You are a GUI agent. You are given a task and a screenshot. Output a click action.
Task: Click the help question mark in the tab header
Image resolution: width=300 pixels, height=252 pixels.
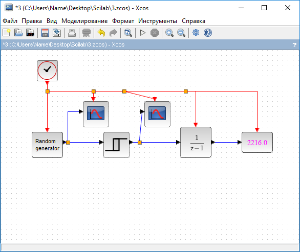[294, 44]
